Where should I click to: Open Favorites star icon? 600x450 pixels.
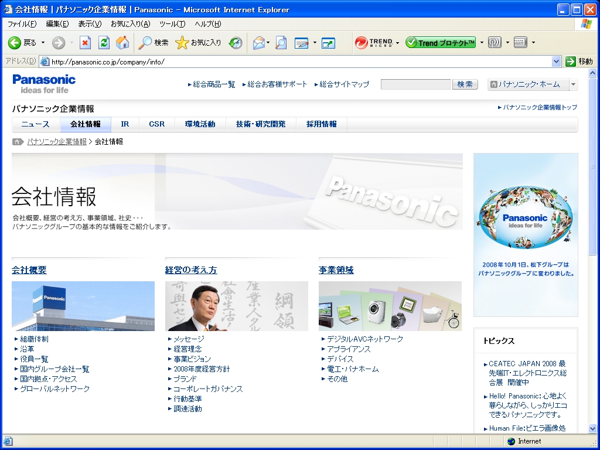182,42
